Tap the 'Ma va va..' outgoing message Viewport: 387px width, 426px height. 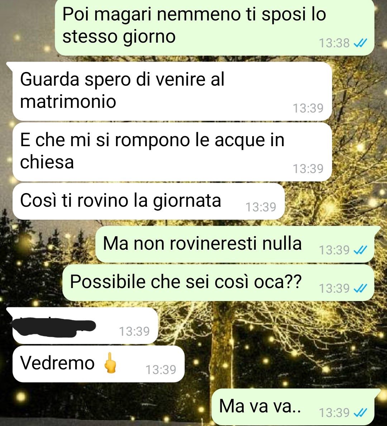pyautogui.click(x=293, y=407)
